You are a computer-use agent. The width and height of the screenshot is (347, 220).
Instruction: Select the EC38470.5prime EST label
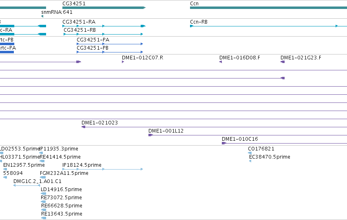270,157
